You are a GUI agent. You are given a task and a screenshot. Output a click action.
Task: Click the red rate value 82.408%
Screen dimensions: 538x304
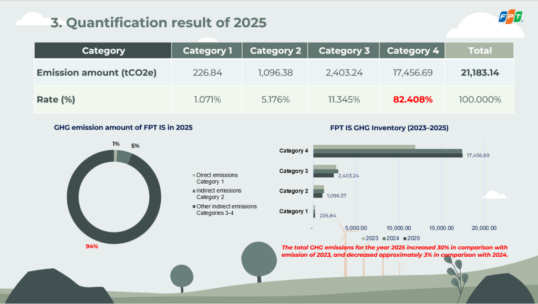point(412,99)
